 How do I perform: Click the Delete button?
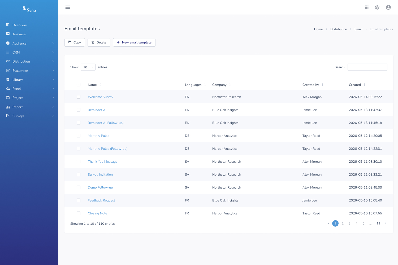[99, 42]
